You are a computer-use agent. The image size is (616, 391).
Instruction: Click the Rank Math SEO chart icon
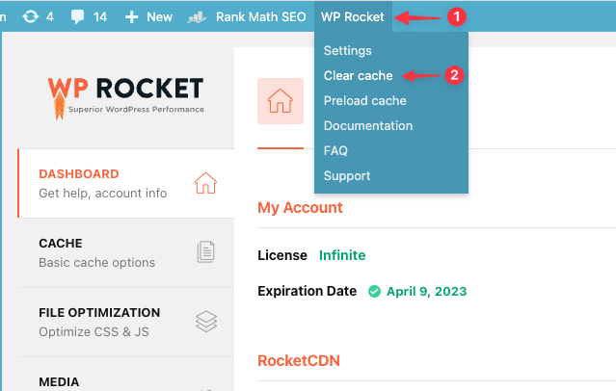[197, 17]
